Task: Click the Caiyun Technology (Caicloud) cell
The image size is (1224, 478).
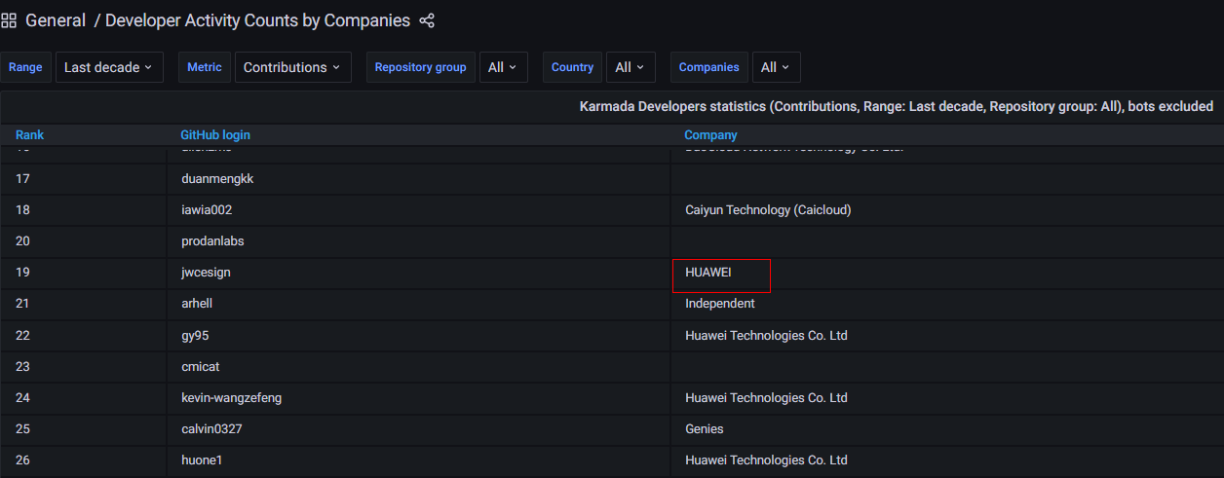Action: pos(768,210)
